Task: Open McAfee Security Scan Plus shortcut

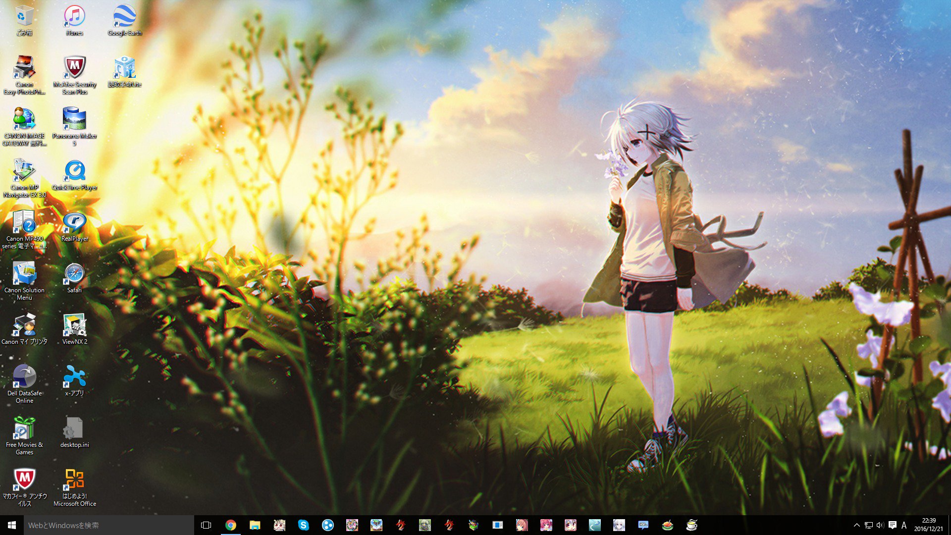Action: pyautogui.click(x=74, y=75)
